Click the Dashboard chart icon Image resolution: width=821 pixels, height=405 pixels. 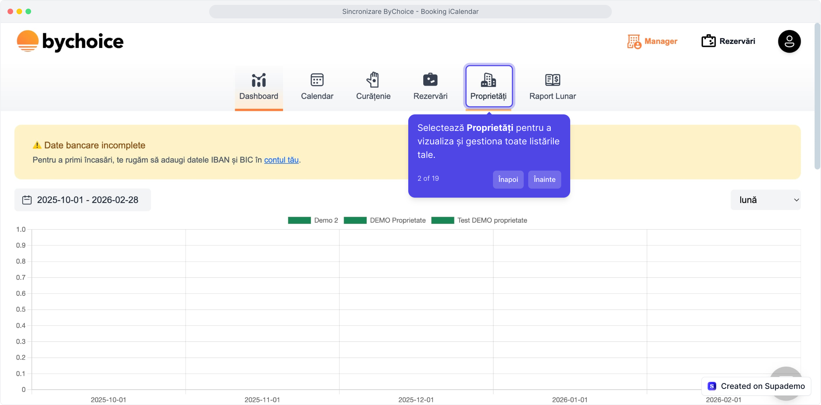[259, 80]
